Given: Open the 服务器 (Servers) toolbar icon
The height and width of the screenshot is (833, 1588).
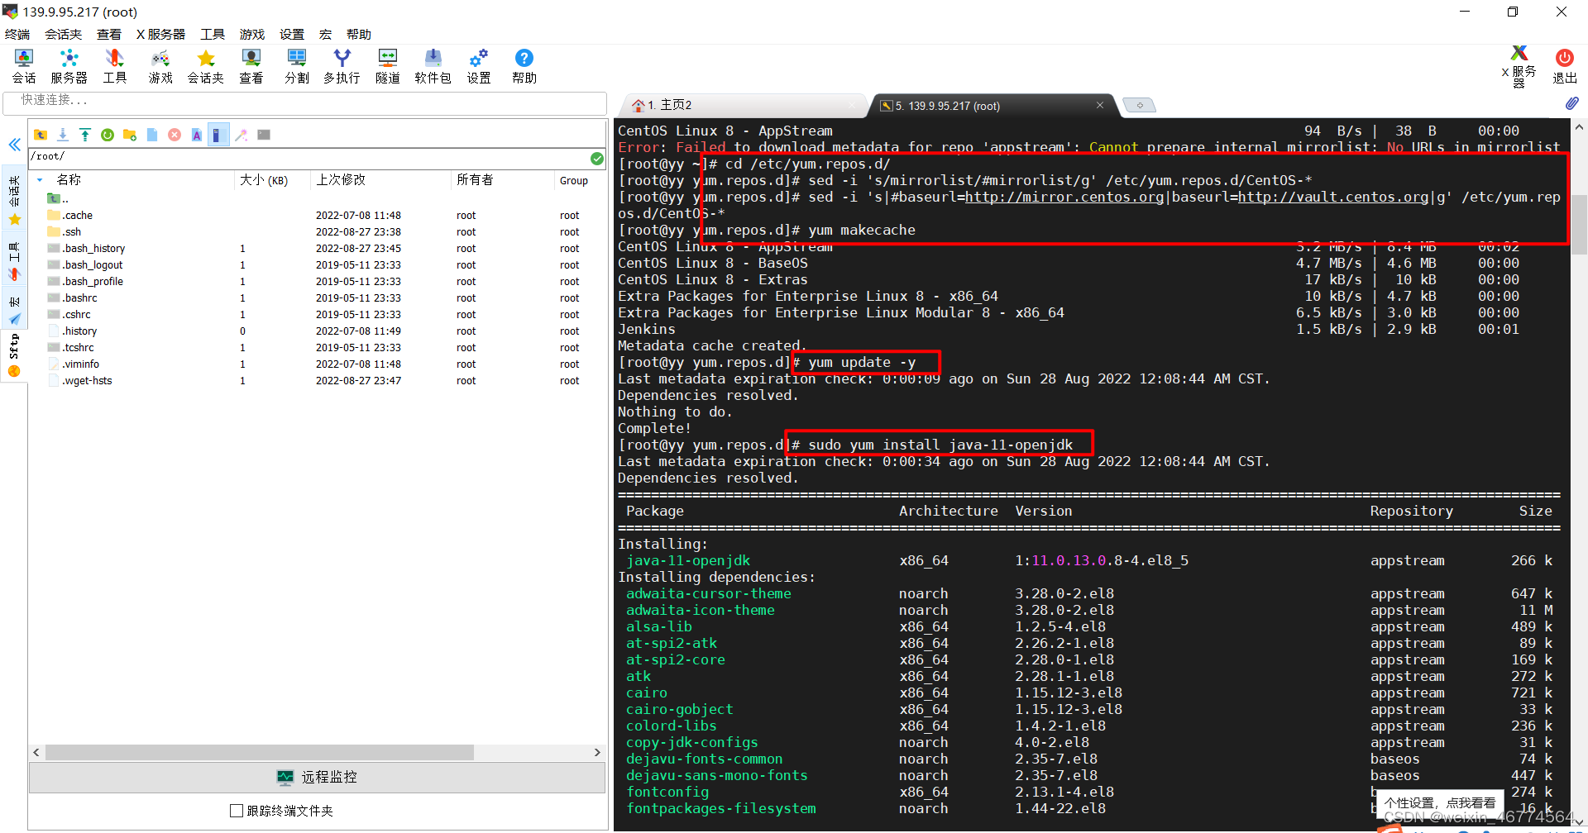Looking at the screenshot, I should click(x=69, y=66).
